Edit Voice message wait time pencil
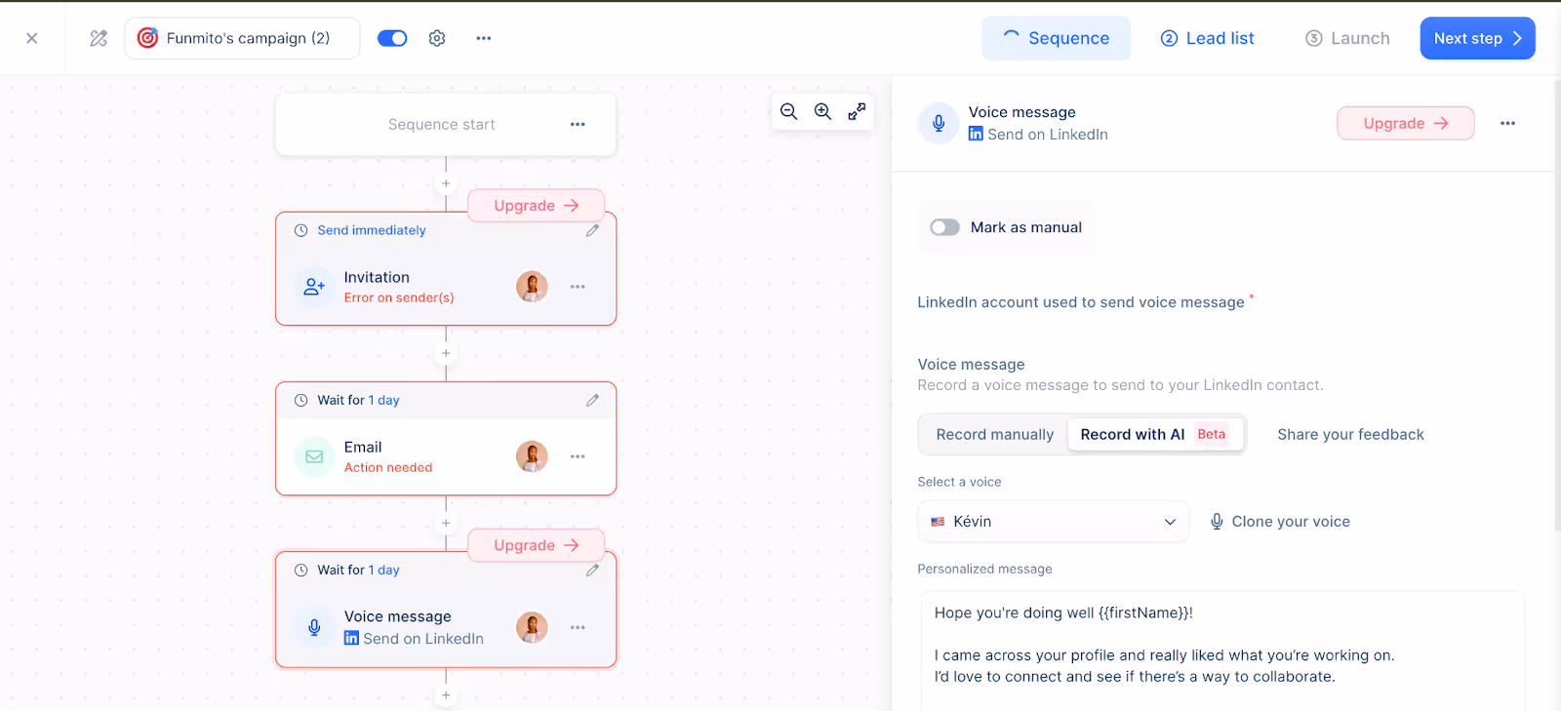 pyautogui.click(x=592, y=570)
